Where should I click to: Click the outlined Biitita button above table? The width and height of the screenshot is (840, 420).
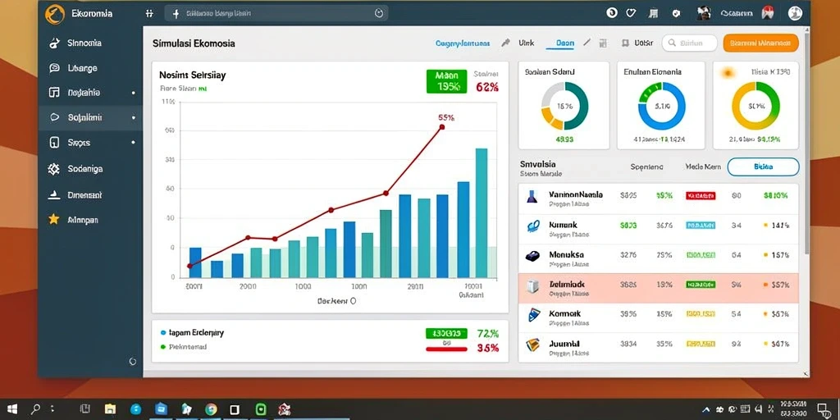(764, 167)
